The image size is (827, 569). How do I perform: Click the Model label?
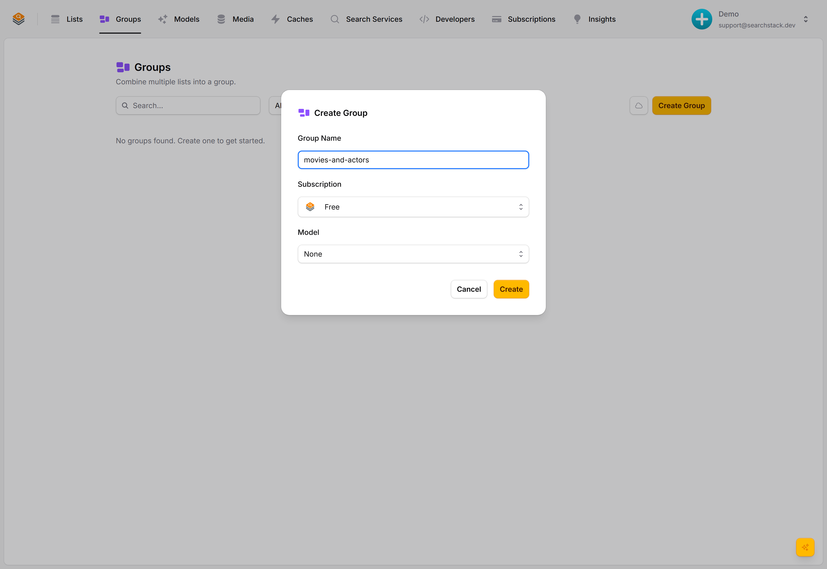coord(308,233)
